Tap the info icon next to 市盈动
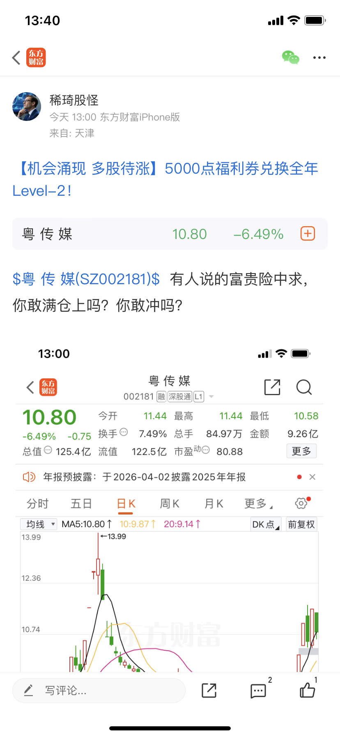 [206, 450]
